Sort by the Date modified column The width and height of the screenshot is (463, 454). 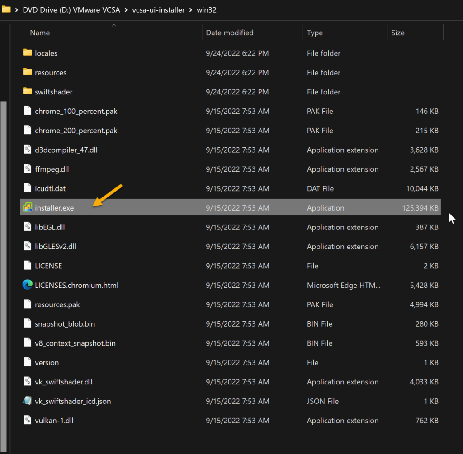[x=230, y=33]
